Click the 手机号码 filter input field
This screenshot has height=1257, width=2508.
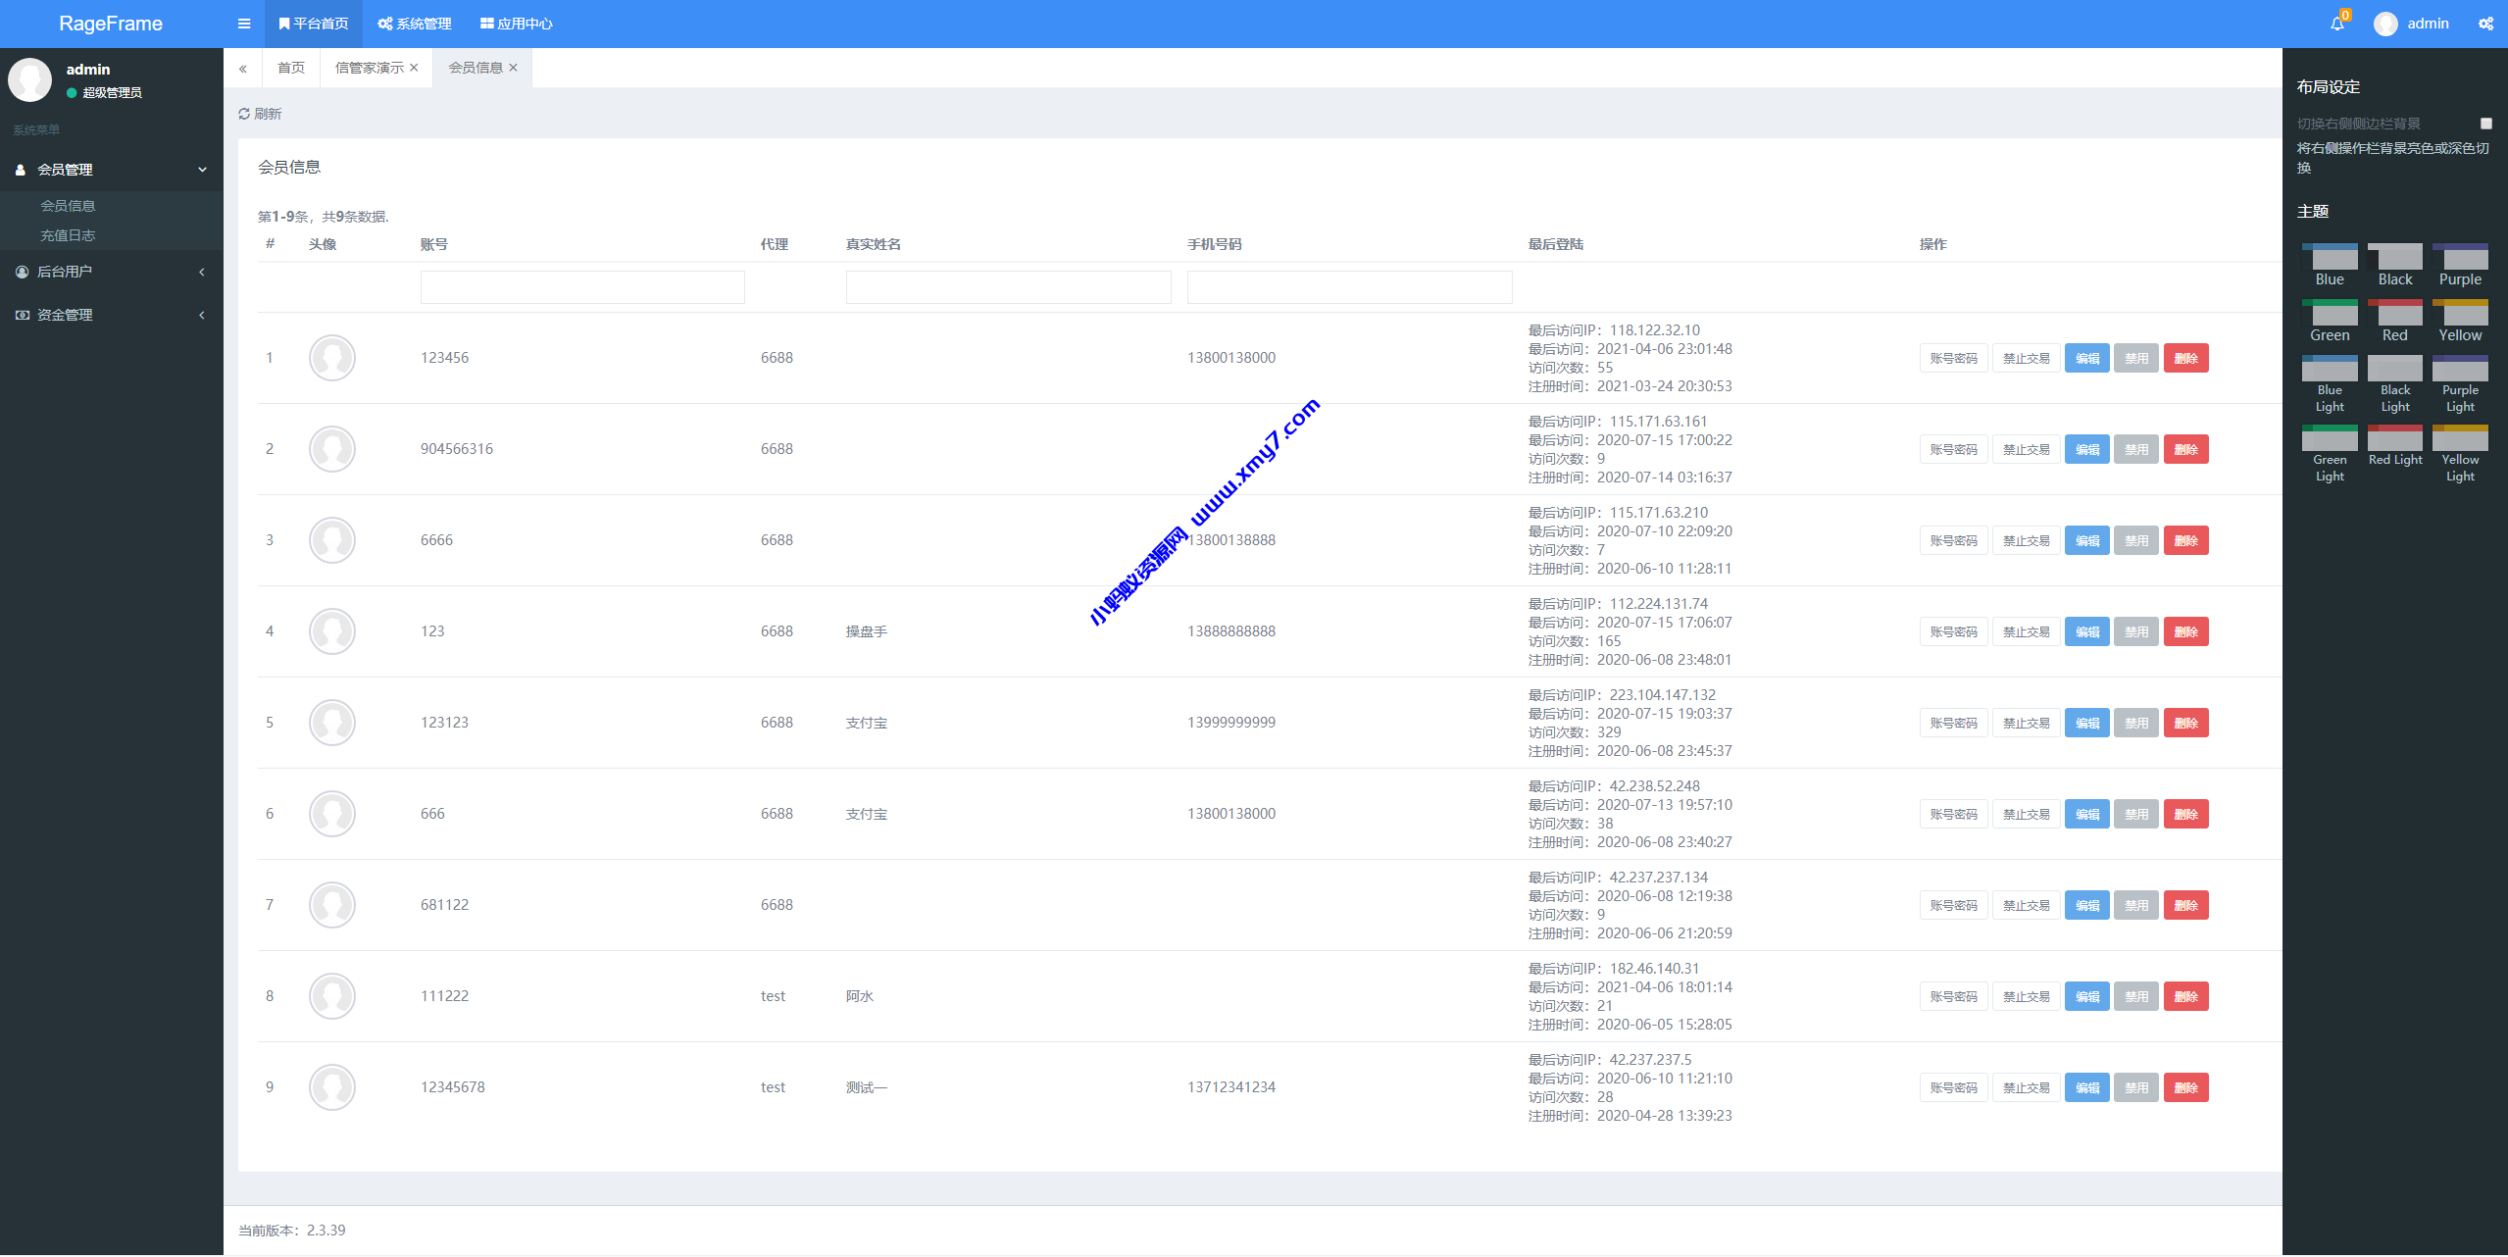(x=1349, y=287)
